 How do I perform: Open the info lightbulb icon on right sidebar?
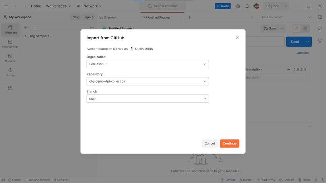point(320,40)
